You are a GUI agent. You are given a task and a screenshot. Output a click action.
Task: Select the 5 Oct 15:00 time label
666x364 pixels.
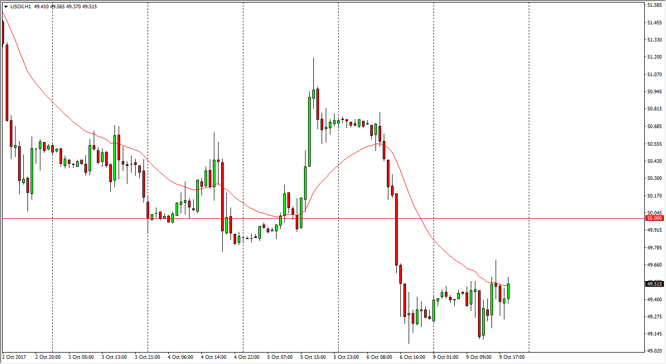coord(314,357)
